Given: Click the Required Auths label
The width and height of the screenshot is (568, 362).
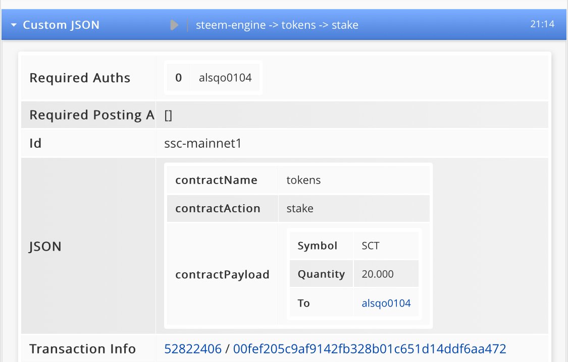Looking at the screenshot, I should 80,78.
